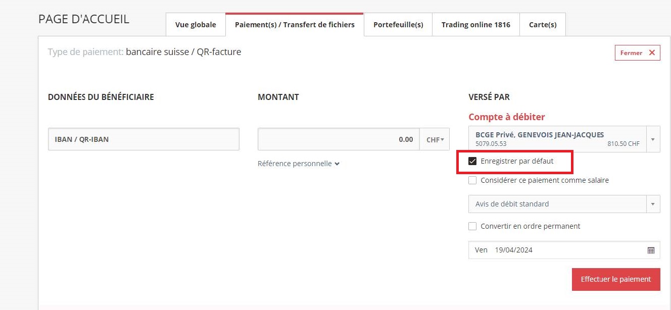Click the red X icon beside Fermer
Image resolution: width=671 pixels, height=310 pixels.
pyautogui.click(x=652, y=53)
